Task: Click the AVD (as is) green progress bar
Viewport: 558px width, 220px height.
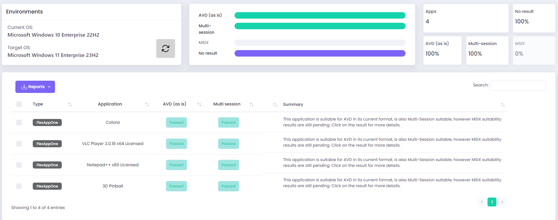Action: pyautogui.click(x=320, y=15)
